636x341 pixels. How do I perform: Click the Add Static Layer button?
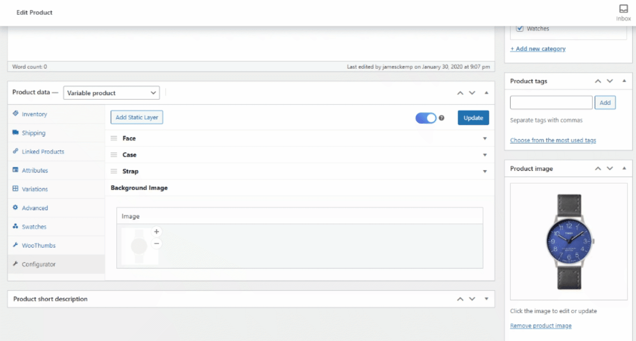pos(137,118)
